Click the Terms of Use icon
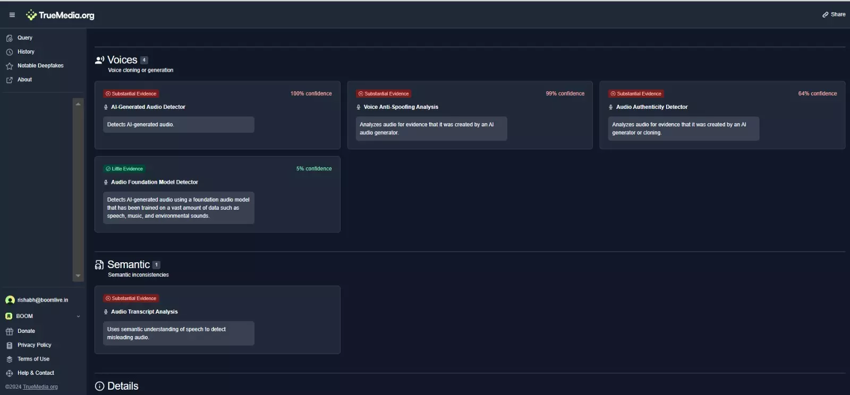 point(9,359)
